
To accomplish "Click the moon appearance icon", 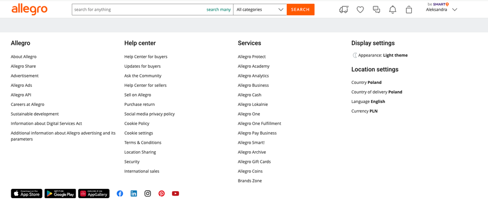I will [x=355, y=55].
